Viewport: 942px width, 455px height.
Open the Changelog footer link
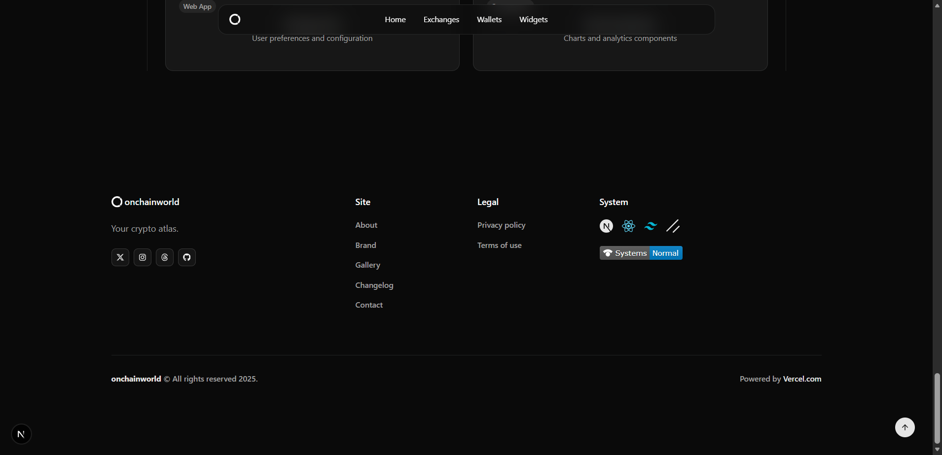374,285
